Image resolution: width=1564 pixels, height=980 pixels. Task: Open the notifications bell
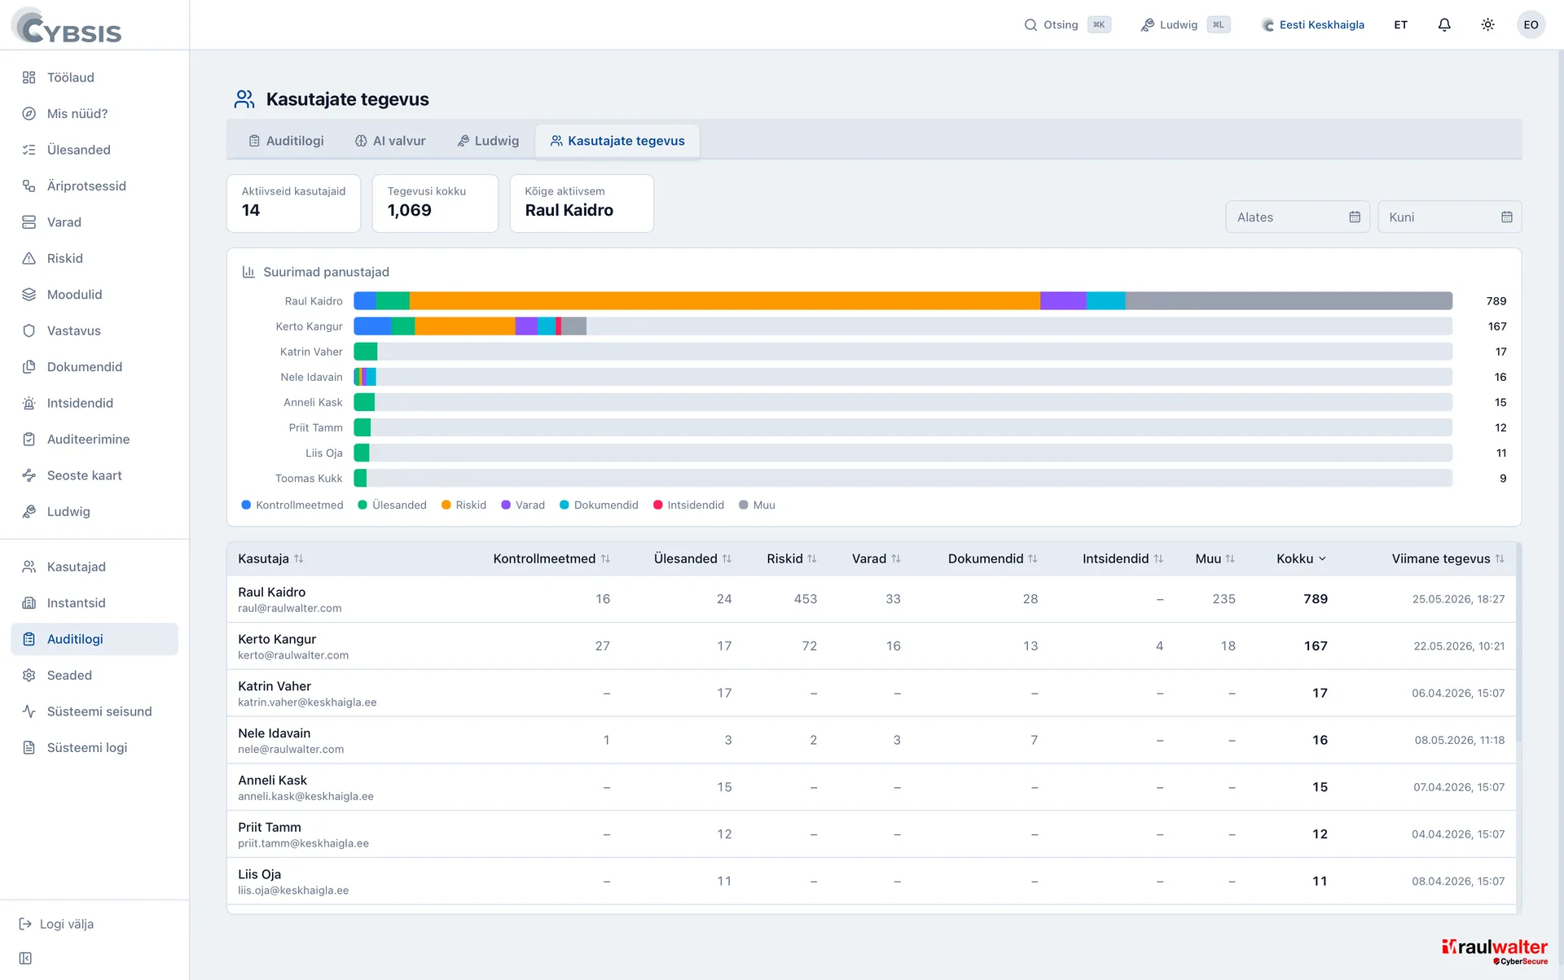1444,24
